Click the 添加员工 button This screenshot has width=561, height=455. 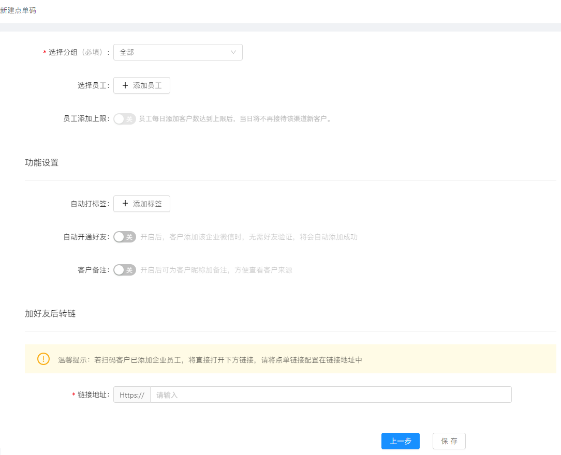coord(142,85)
